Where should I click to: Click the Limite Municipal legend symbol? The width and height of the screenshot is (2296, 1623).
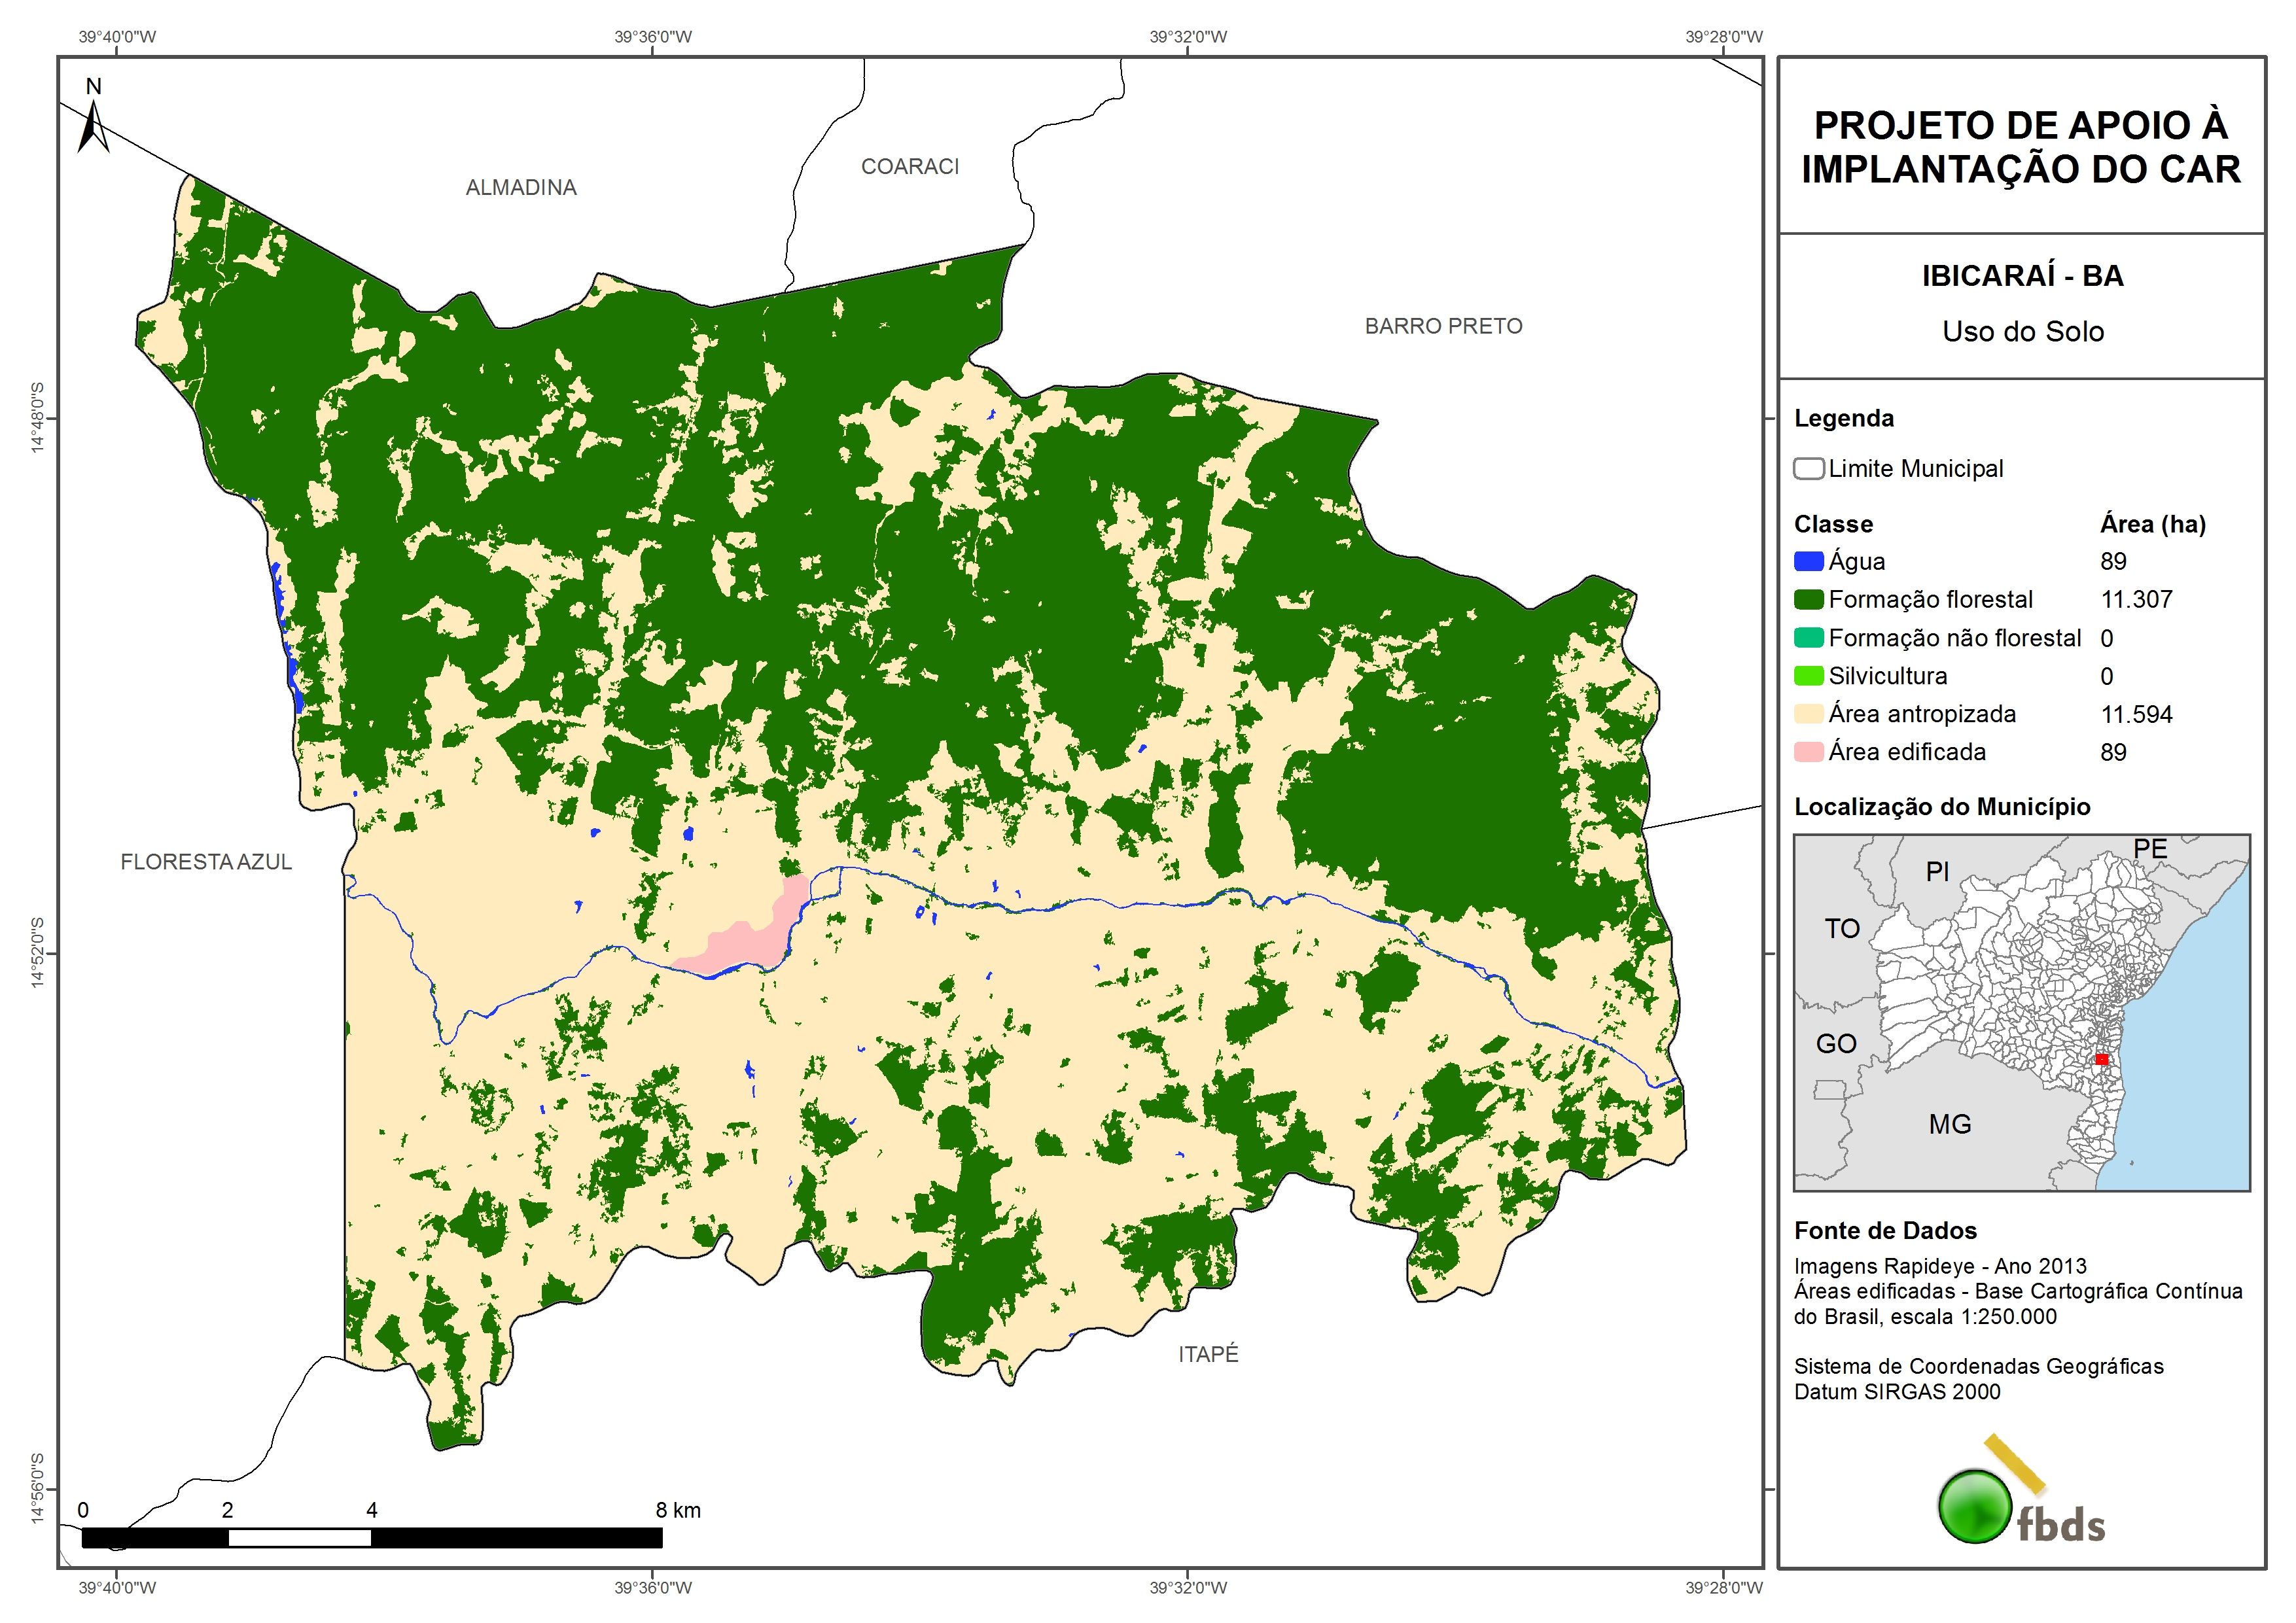[1808, 468]
